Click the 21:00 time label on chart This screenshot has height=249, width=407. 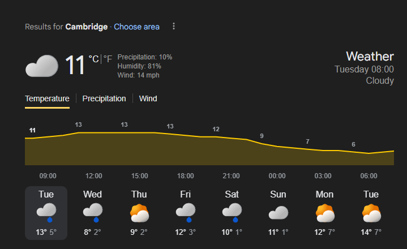231,176
